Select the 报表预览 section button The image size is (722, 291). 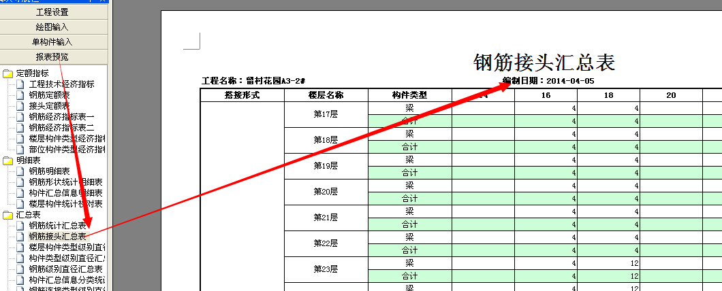click(53, 56)
